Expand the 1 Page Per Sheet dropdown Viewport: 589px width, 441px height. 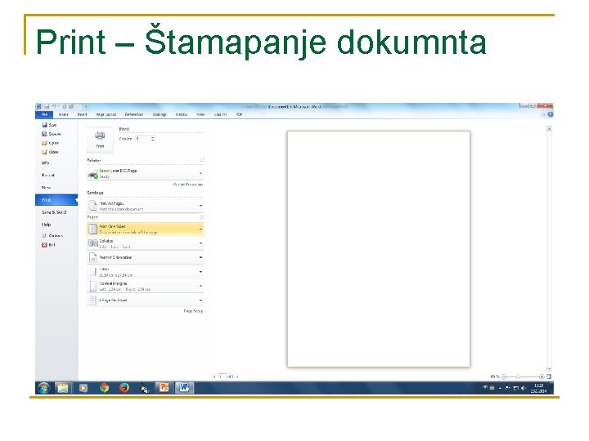[x=145, y=300]
